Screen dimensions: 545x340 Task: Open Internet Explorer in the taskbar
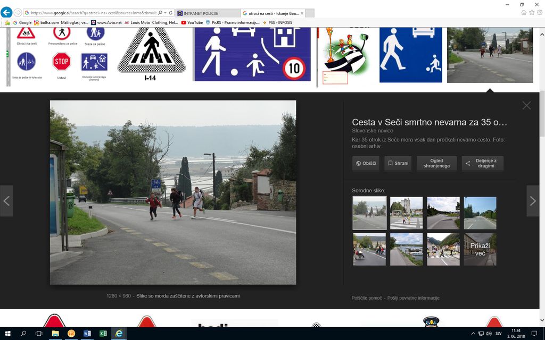[119, 333]
